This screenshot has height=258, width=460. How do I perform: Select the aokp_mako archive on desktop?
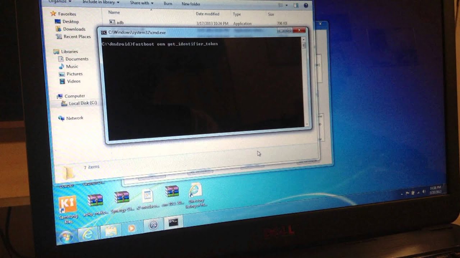(x=95, y=204)
